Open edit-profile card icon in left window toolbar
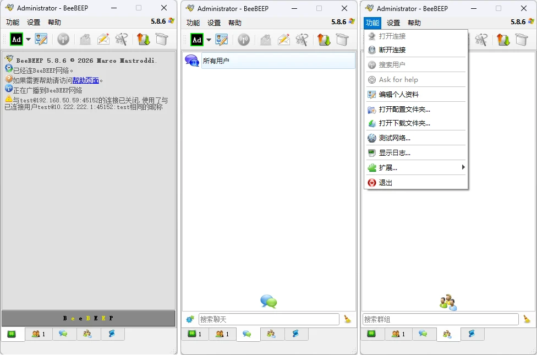537x355 pixels. point(41,40)
